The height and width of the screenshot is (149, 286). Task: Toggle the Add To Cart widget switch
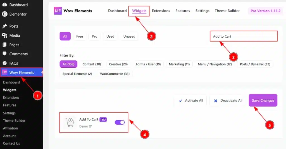120,123
